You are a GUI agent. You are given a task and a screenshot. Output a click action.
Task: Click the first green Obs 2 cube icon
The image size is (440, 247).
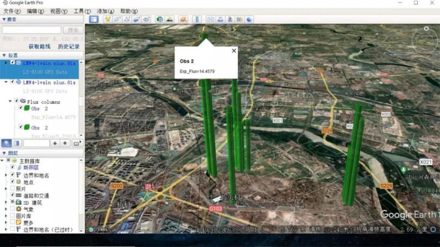pyautogui.click(x=27, y=108)
